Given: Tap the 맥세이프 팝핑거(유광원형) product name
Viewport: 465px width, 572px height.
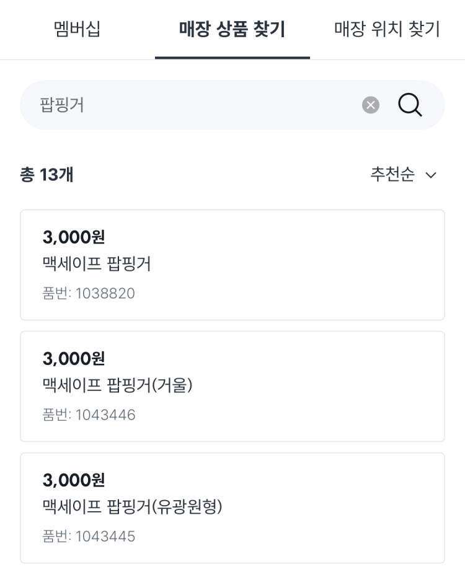Looking at the screenshot, I should [x=133, y=507].
